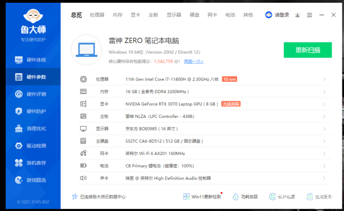The image size is (344, 211).
Task: Click the motherboard icon
Action: tap(83, 116)
